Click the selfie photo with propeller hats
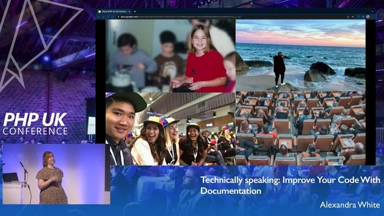The image size is (384, 216). pos(170,129)
